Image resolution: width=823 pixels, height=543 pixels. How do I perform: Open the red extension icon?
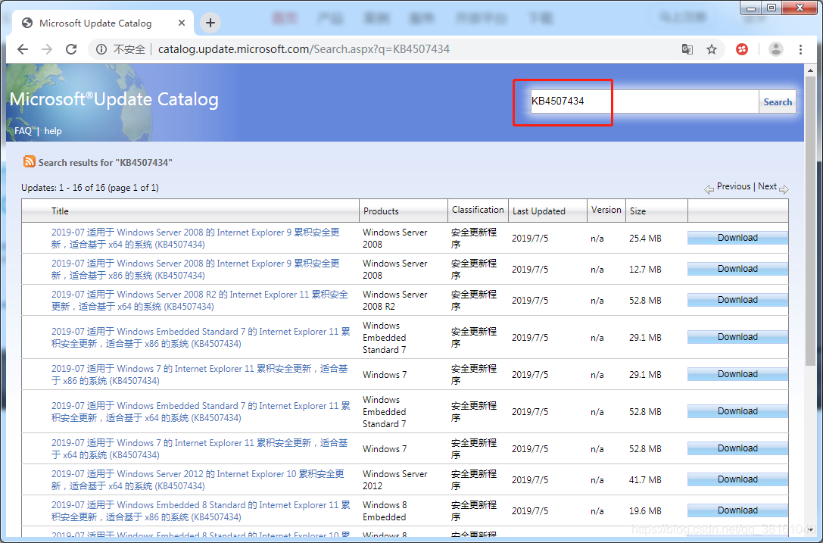[x=742, y=49]
